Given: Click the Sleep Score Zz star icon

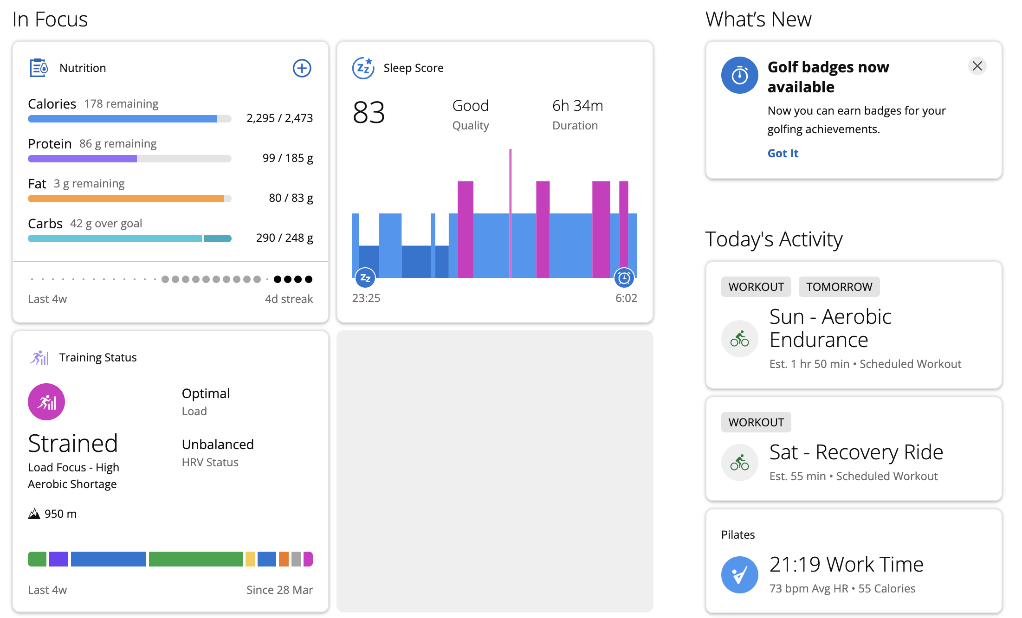Looking at the screenshot, I should pyautogui.click(x=363, y=68).
